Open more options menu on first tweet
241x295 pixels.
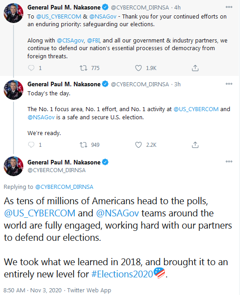coord(229,7)
